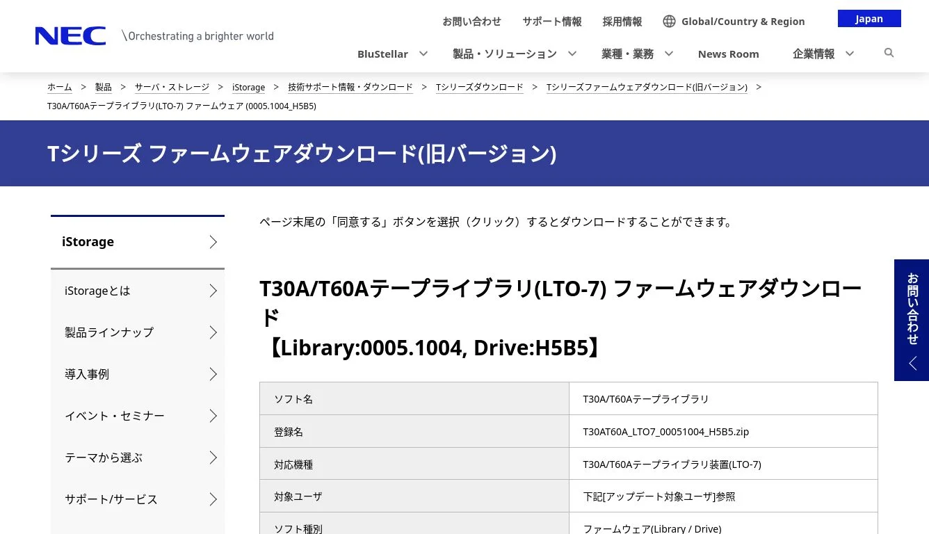929x534 pixels.
Task: Click the arrow beside sidebar iStorage heading
Action: (x=213, y=242)
